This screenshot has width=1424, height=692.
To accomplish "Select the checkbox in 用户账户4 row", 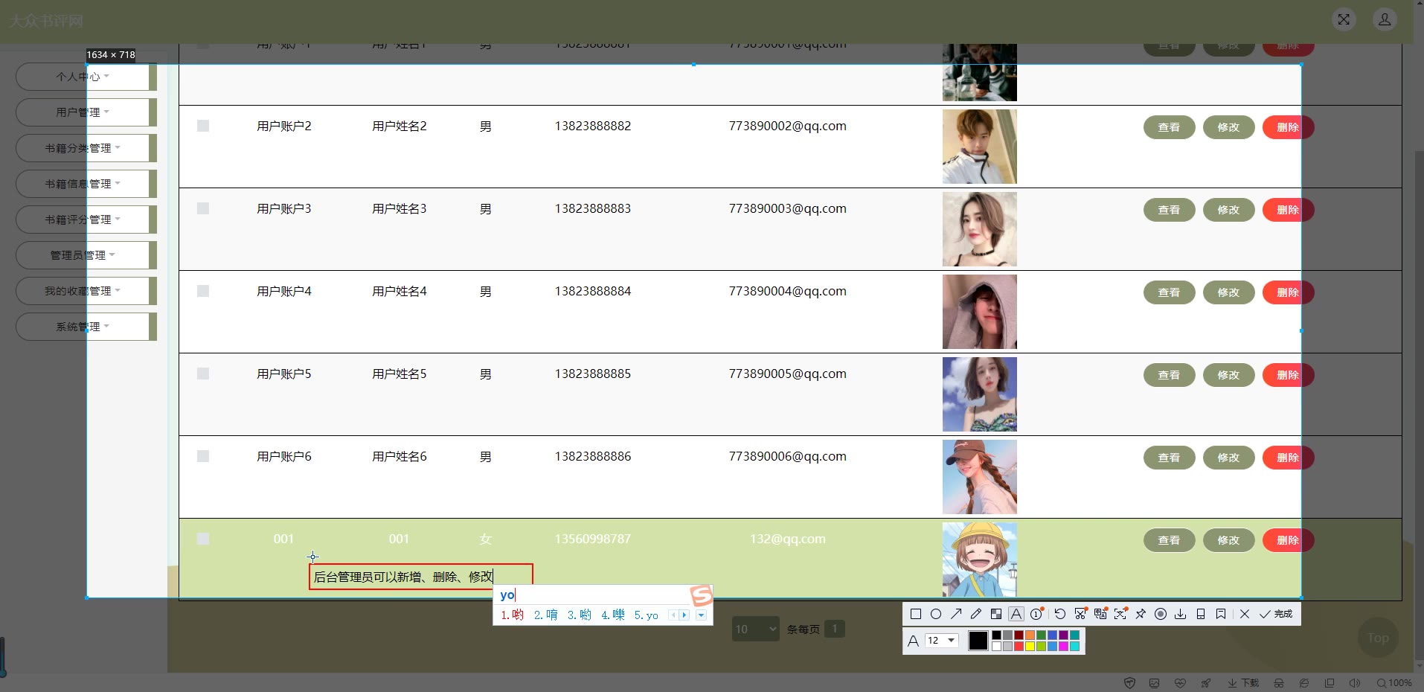I will click(x=203, y=291).
